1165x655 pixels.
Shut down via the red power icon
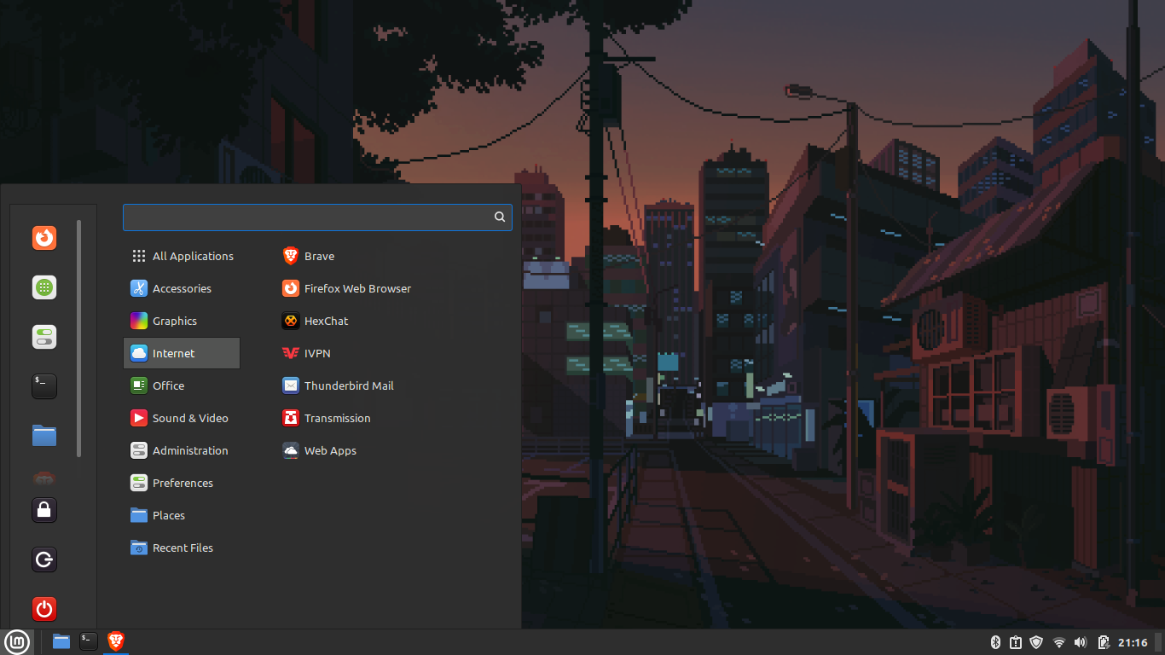43,609
